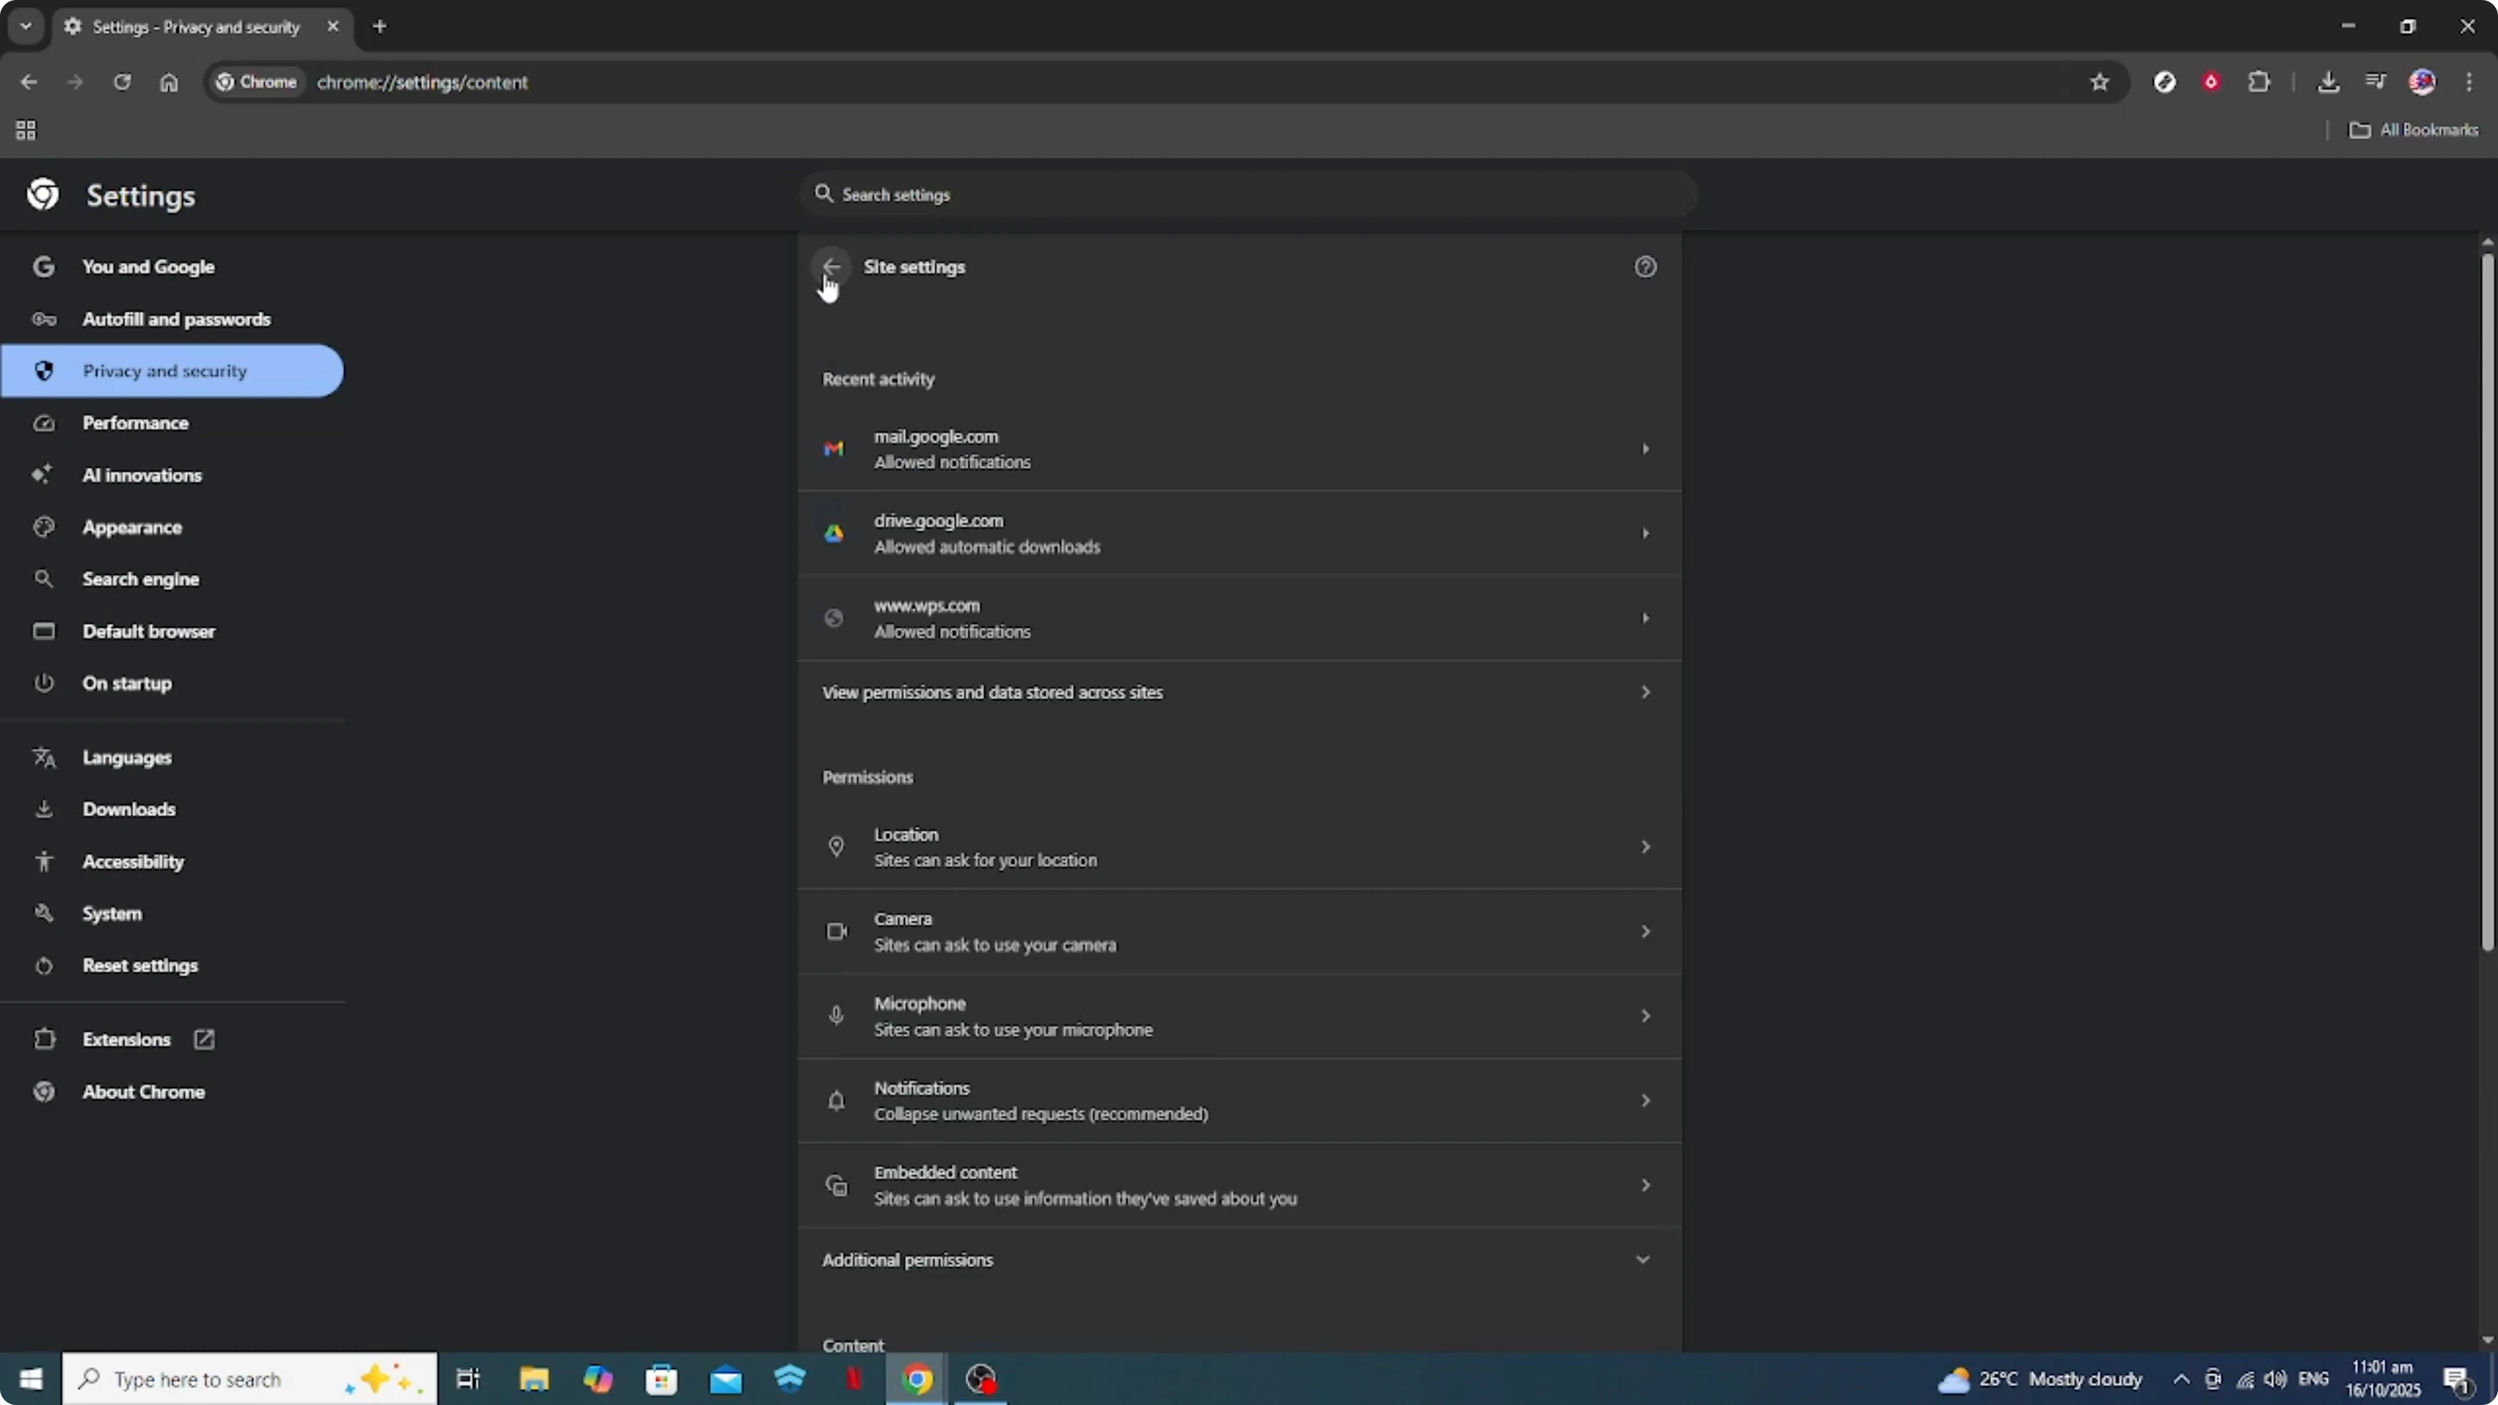Viewport: 2498px width, 1405px height.
Task: Switch to the Performance settings section
Action: pos(136,423)
